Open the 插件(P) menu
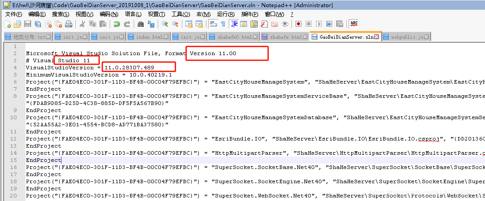The width and height of the screenshot is (485, 201). (250, 14)
